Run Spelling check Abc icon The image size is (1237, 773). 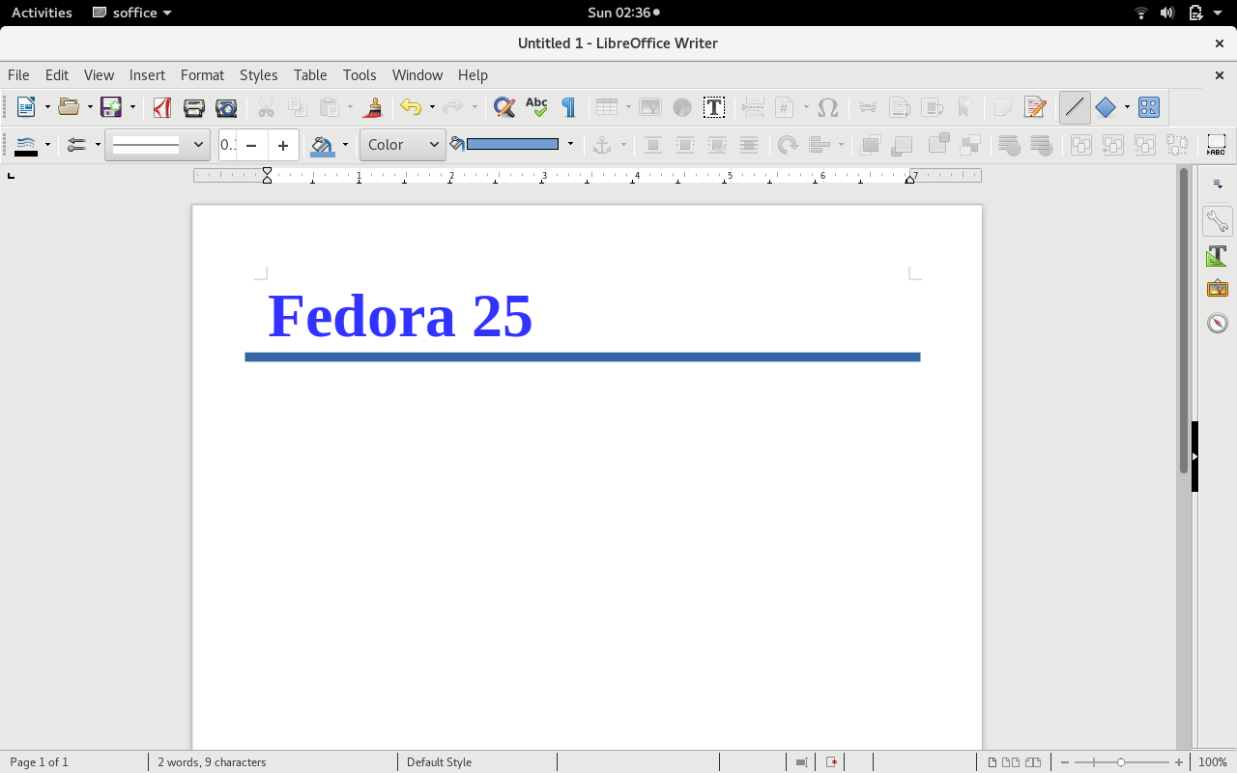pyautogui.click(x=536, y=107)
